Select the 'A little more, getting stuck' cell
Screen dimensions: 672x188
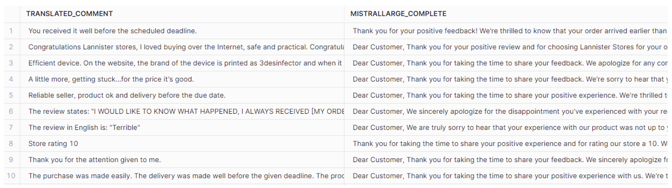click(x=182, y=79)
